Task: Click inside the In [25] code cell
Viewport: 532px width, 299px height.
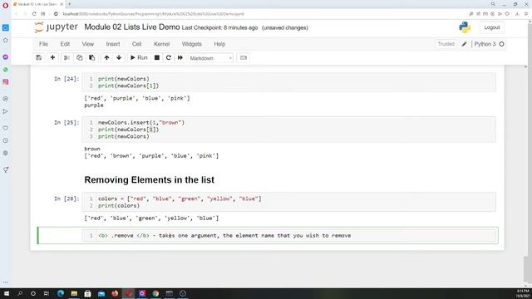Action: click(288, 130)
